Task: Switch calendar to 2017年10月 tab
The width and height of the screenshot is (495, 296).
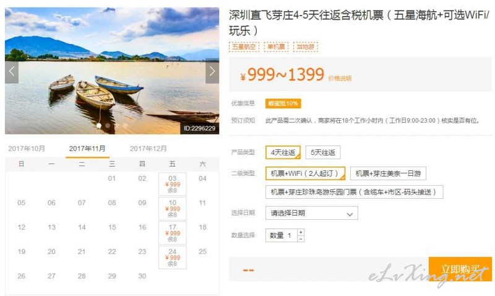Action: pyautogui.click(x=27, y=149)
